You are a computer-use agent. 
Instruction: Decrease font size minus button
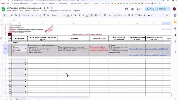(x=64, y=15)
